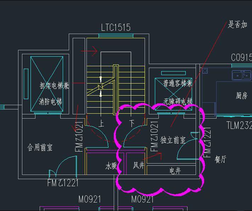Click the 电井 shaft label
The height and width of the screenshot is (211, 252).
coord(175,171)
